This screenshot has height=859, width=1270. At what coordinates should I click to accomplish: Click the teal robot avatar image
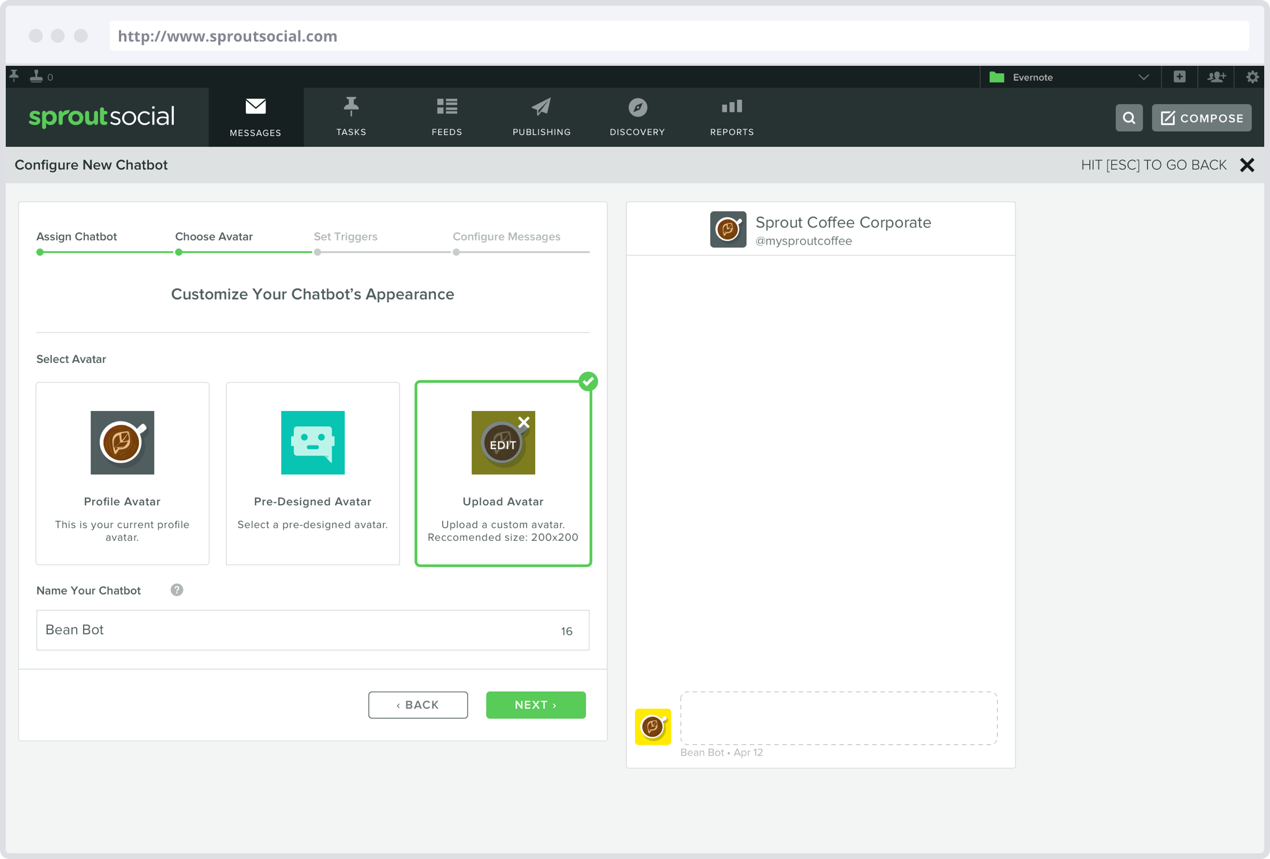click(313, 443)
